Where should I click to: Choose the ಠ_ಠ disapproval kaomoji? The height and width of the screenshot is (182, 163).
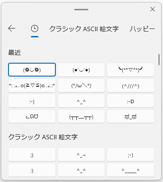[x=130, y=117]
